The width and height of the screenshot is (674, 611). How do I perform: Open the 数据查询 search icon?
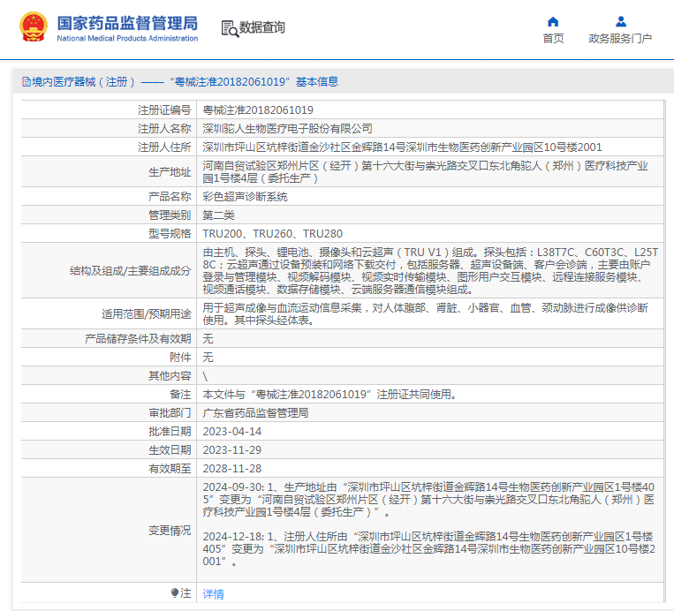(230, 28)
